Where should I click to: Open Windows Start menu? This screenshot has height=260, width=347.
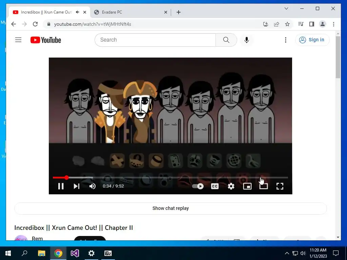pos(8,253)
